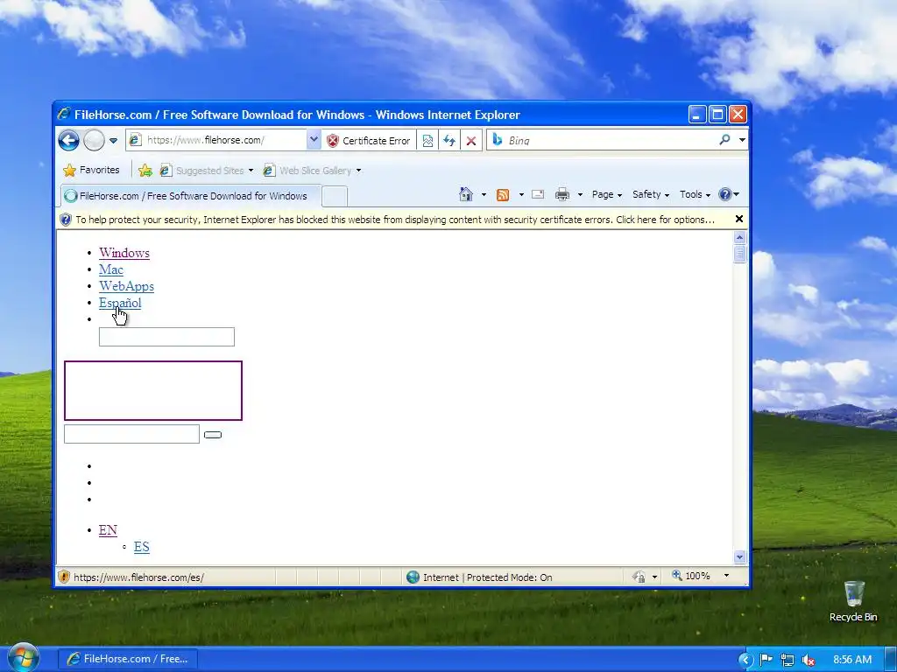Toggle the Compatibility View icon

click(427, 141)
